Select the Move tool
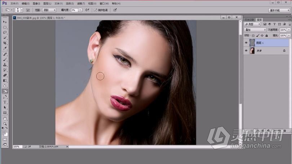Viewport: 292px width, 164px height. [5, 22]
